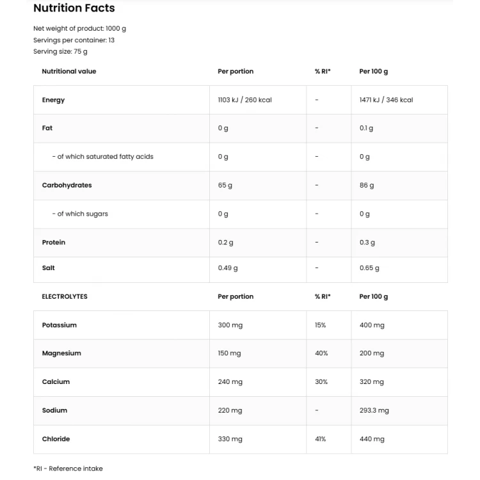Click the 1471 kJ / 346 kcal value

[387, 100]
